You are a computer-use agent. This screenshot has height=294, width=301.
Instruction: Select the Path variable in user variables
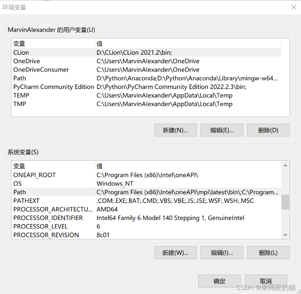tap(52, 78)
